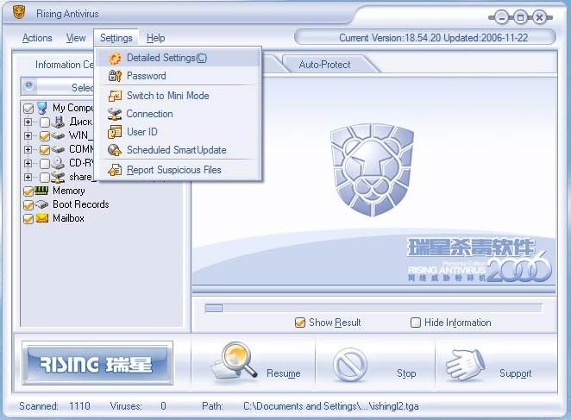
Task: Click the Rising lion logo in title bar
Action: (19, 13)
